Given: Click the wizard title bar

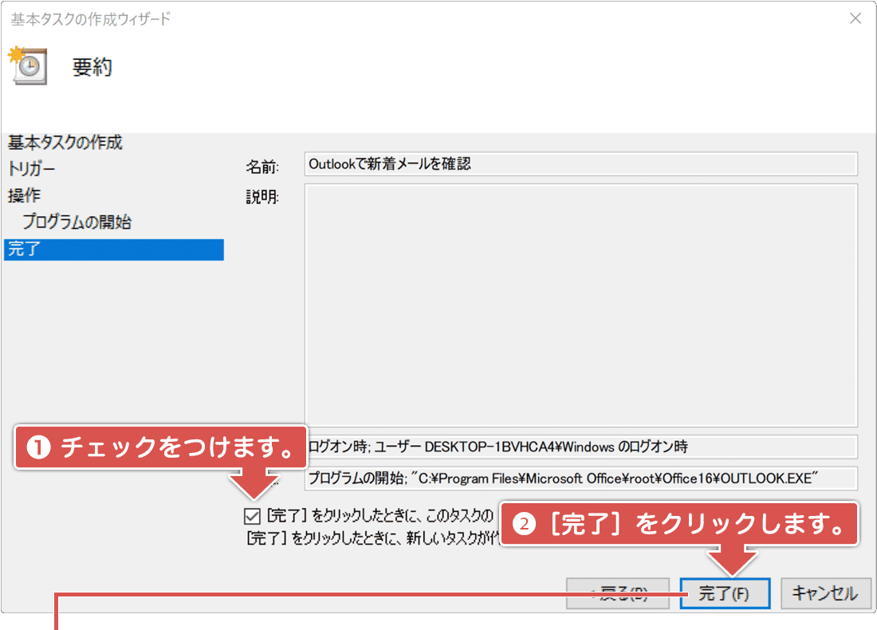Looking at the screenshot, I should pyautogui.click(x=319, y=18).
